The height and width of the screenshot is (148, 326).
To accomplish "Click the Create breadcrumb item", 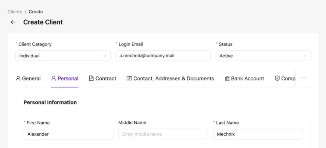I will 36,12.
